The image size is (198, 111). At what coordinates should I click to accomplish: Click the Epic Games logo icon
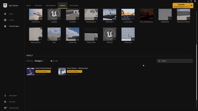[5, 6]
